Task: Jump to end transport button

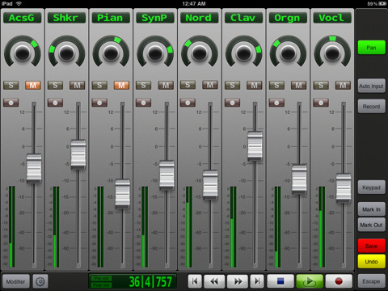Action: [257, 281]
